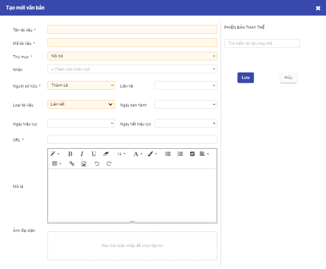Open the paragraph alignment menu
The image size is (326, 269).
(x=204, y=154)
